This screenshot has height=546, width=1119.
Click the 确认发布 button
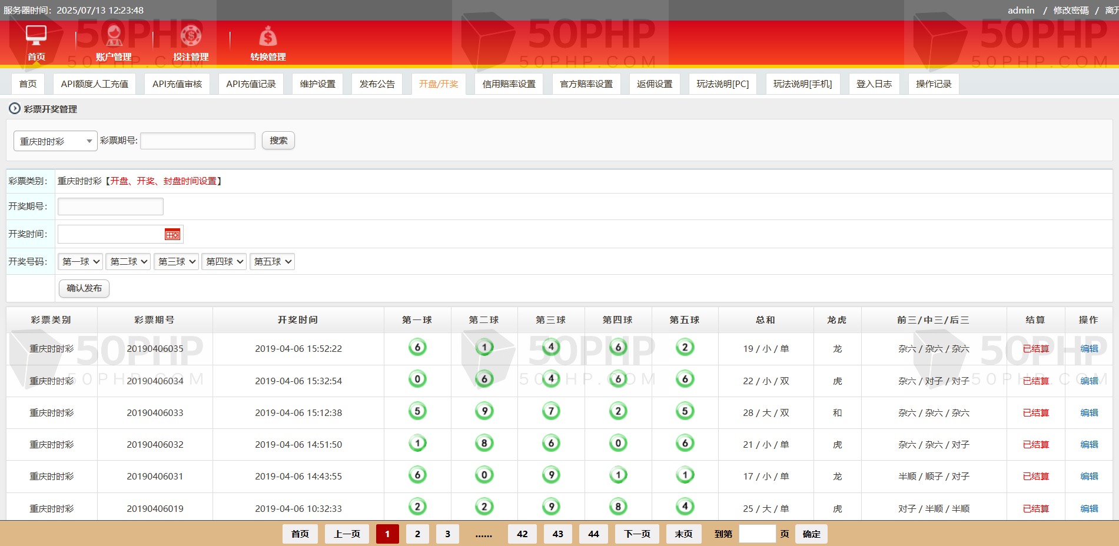(84, 288)
